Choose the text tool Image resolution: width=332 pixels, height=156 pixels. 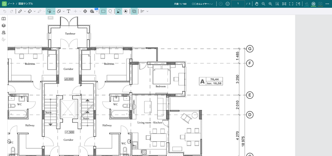tap(69, 11)
